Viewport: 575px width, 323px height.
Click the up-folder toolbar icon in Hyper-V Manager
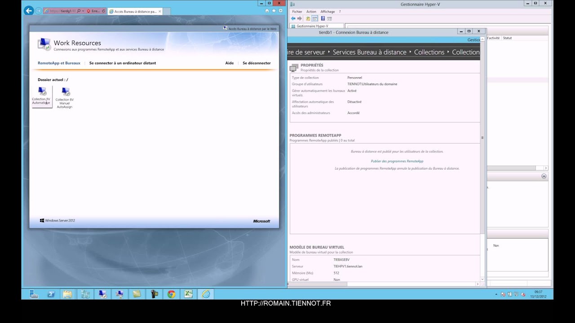coord(308,18)
